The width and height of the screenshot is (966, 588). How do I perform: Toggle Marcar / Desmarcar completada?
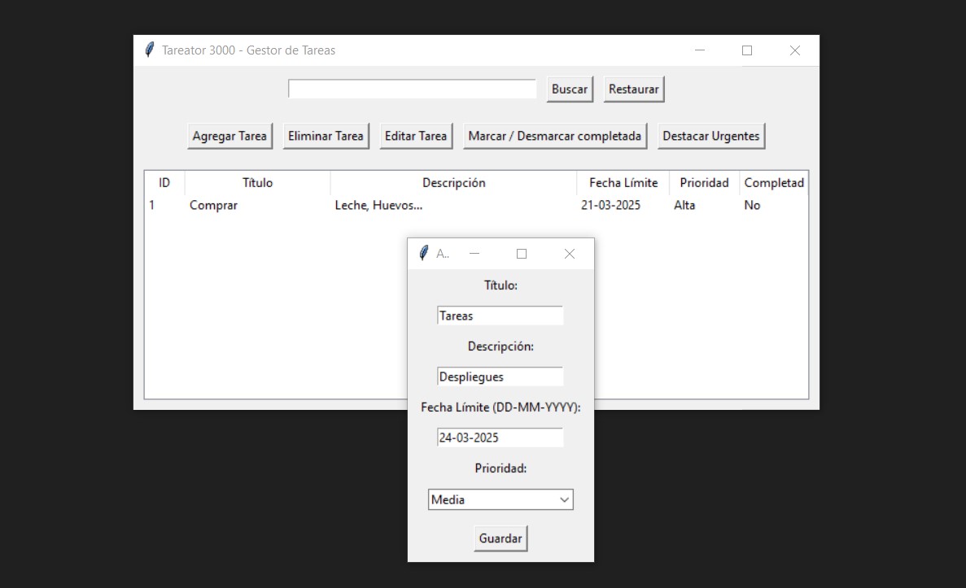554,136
